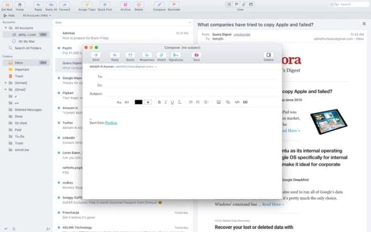Click the placeholder braces icon

(x=245, y=102)
